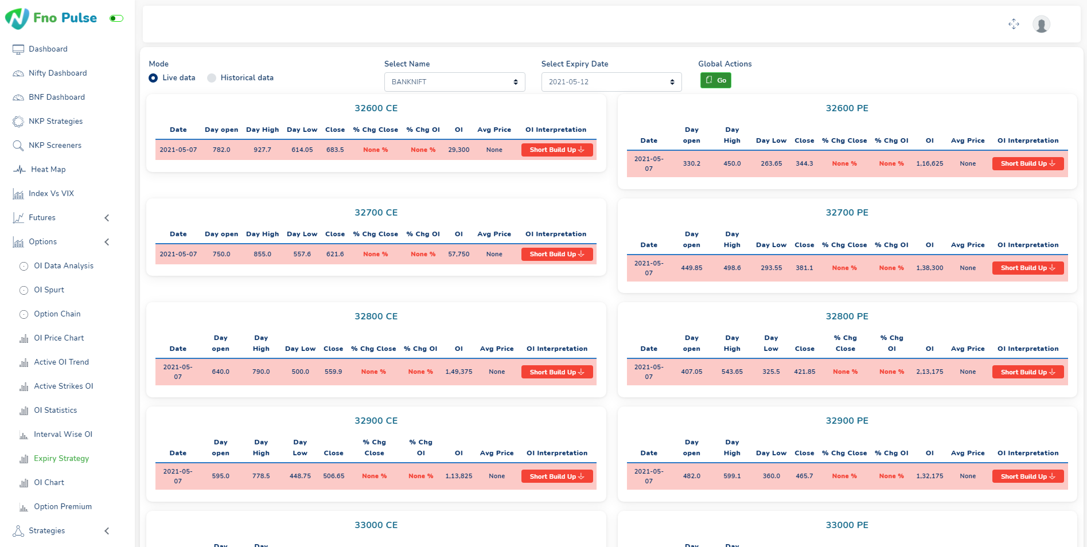The height and width of the screenshot is (547, 1087).
Task: Click the OI Statistics bar icon
Action: [24, 411]
